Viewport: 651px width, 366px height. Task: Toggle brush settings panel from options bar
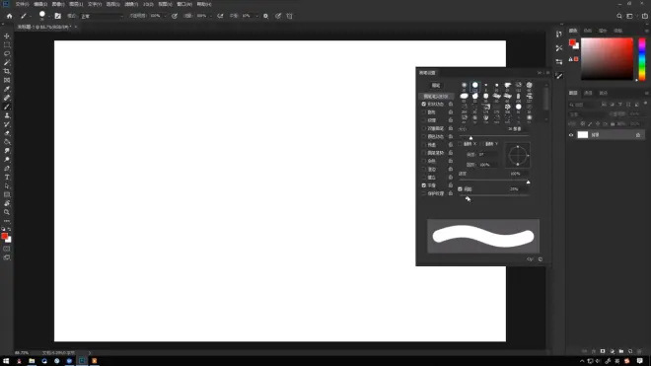pos(58,16)
